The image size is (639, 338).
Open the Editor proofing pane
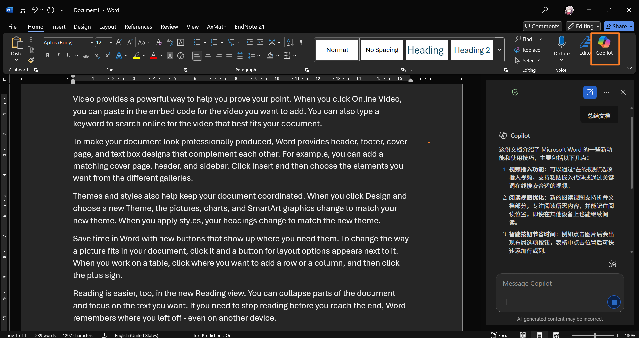585,47
